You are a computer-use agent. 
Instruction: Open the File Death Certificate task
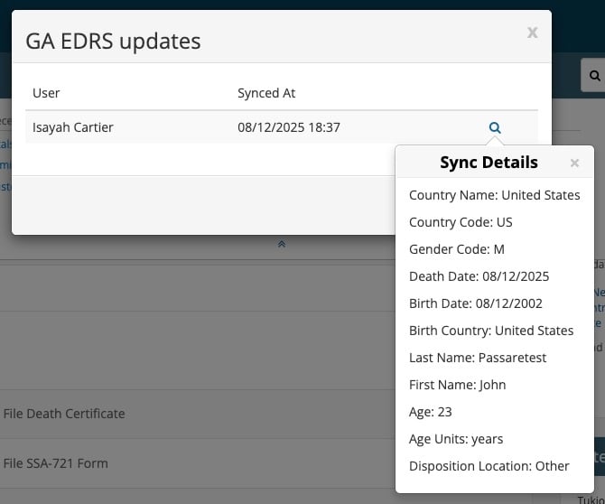tap(64, 414)
